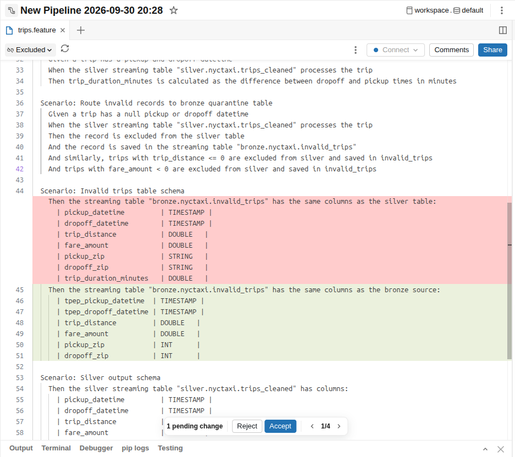
Task: Click the '1/4' change counter
Action: click(325, 426)
